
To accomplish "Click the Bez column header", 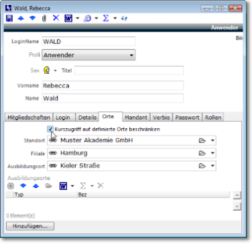I will click(153, 195).
